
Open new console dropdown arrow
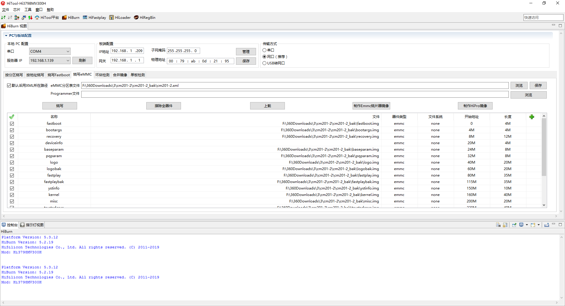point(539,225)
